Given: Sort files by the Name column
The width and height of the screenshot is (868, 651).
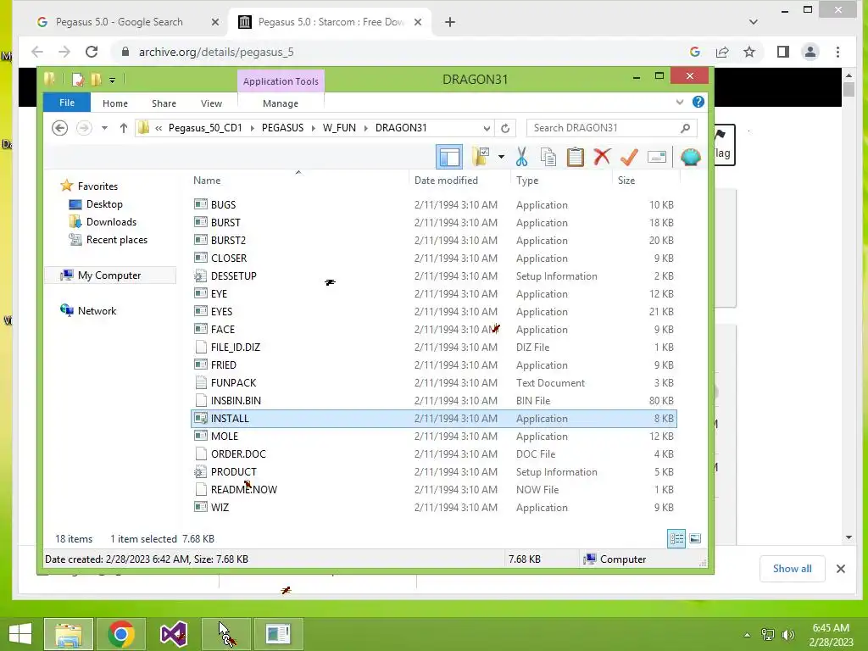Looking at the screenshot, I should click(x=299, y=181).
